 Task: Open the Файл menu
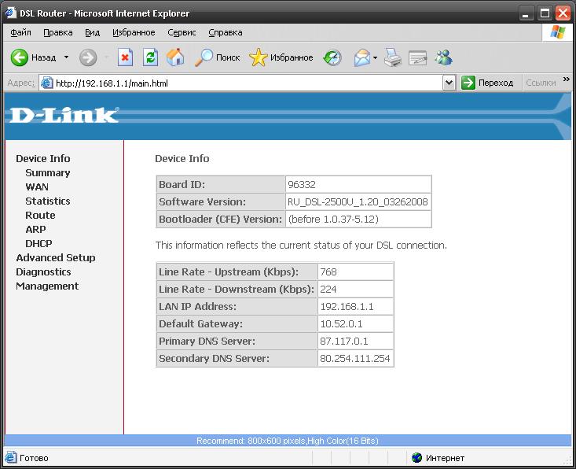(x=20, y=32)
